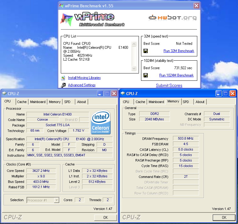The height and width of the screenshot is (224, 238).
Task: Click the Install Missing Libraries icon
Action: [63, 78]
